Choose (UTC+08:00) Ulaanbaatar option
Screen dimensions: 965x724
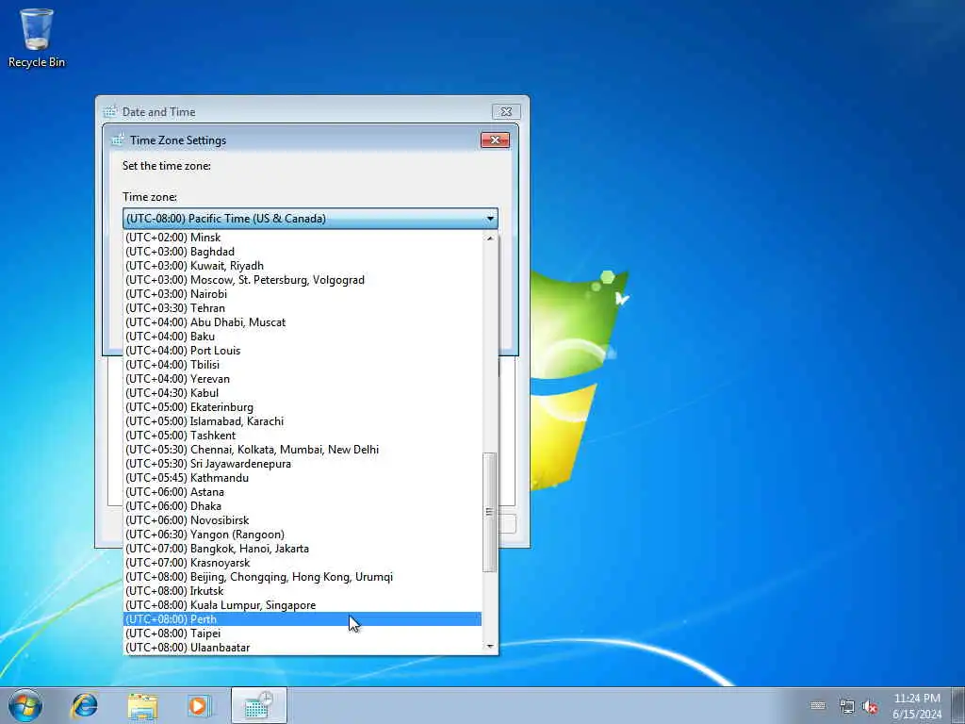click(303, 648)
